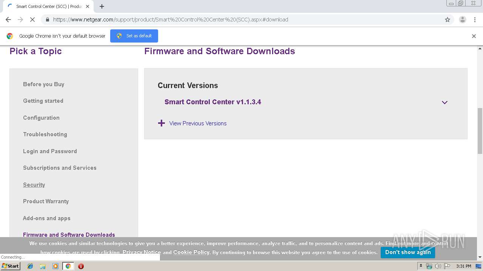Open Chrome profile avatar menu
The image size is (483, 271).
point(462,20)
